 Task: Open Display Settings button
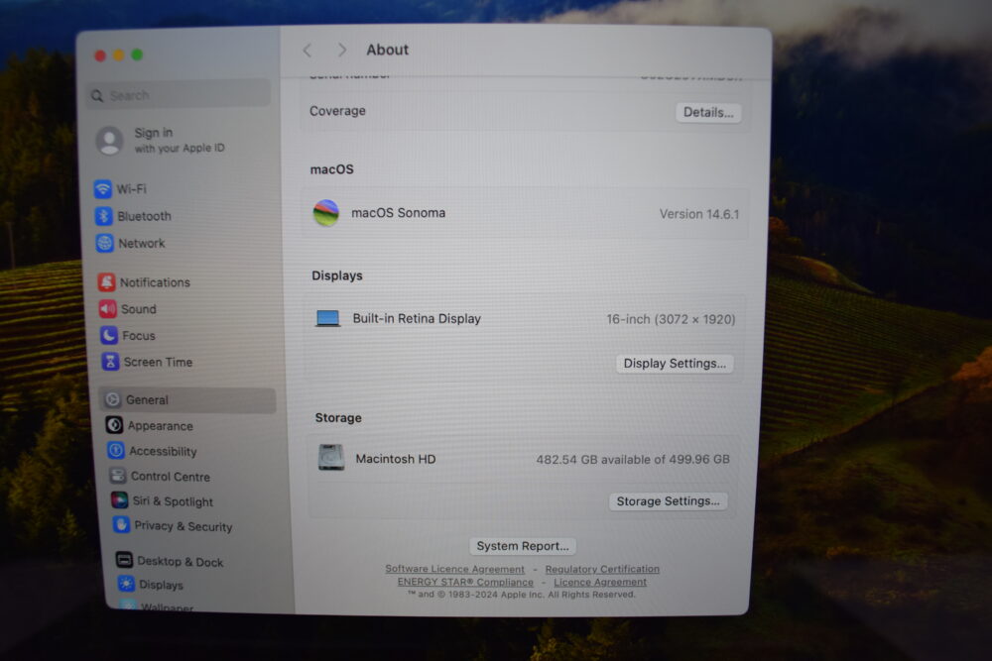675,364
